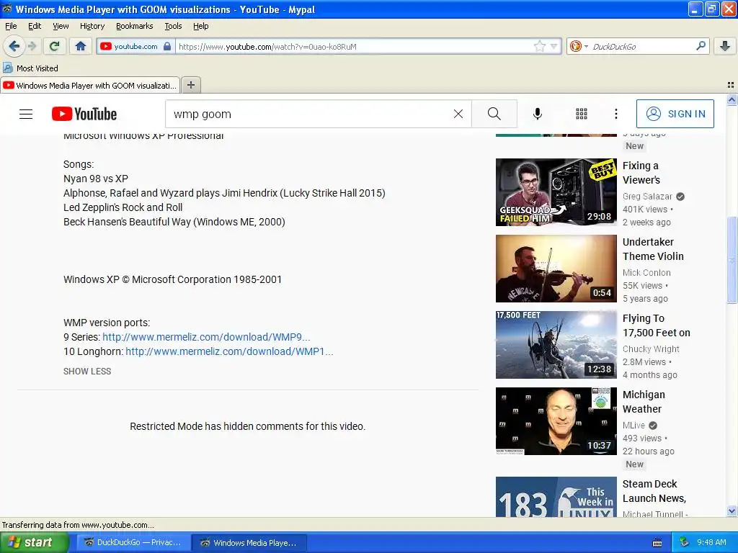The width and height of the screenshot is (738, 553).
Task: Click the page scrollbar down arrow
Action: 732,511
